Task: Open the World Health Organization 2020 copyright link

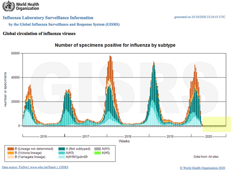Action: (202, 168)
